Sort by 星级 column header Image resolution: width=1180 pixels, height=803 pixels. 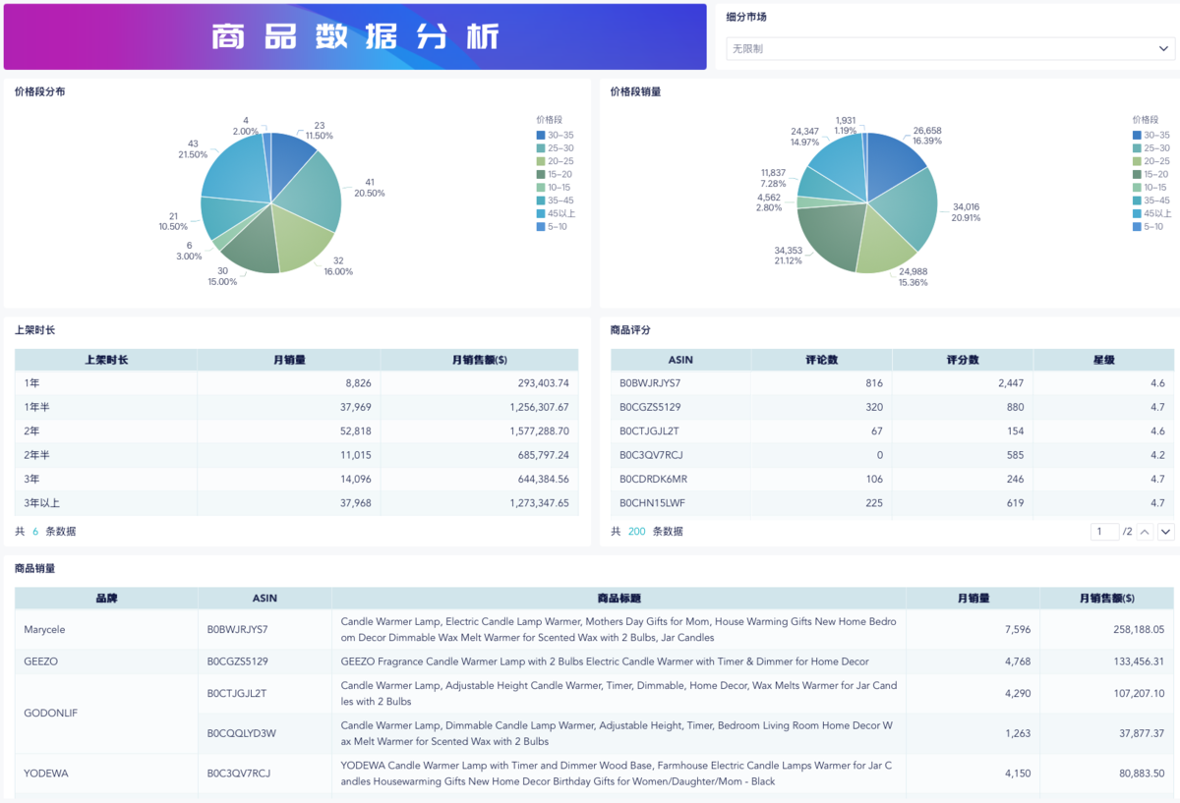(1103, 360)
